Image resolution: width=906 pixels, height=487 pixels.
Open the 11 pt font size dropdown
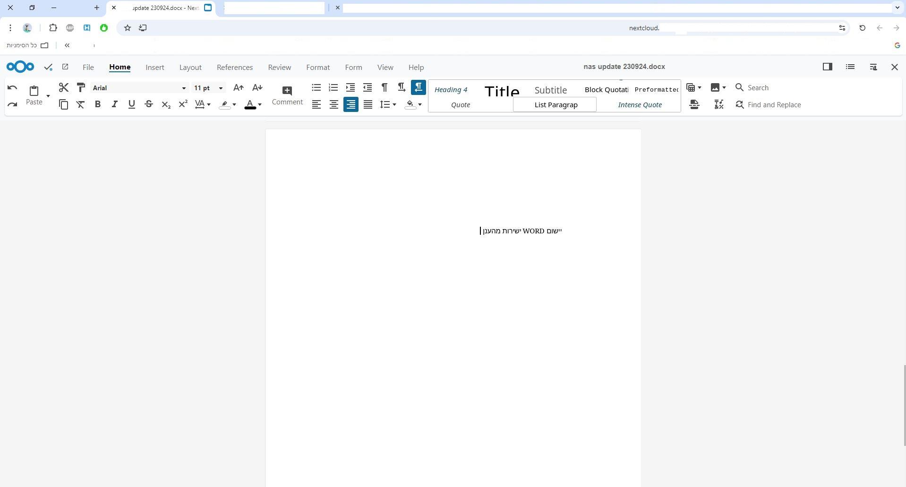(220, 88)
